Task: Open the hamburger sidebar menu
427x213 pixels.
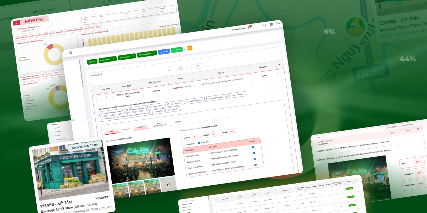Action: (70, 53)
